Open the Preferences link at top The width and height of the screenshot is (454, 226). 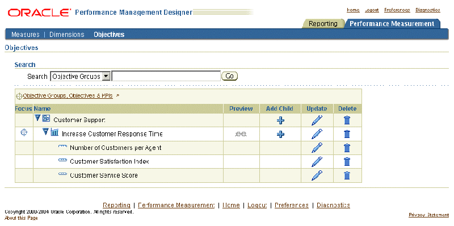[397, 10]
